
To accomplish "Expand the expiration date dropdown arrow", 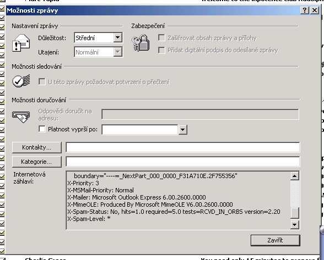I will click(183, 130).
